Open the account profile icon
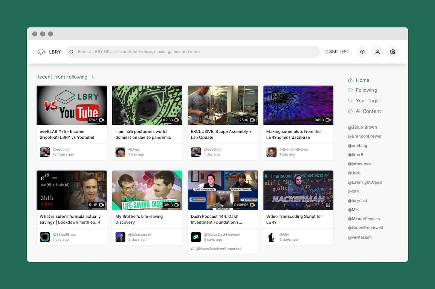Image resolution: width=435 pixels, height=289 pixels. point(377,52)
